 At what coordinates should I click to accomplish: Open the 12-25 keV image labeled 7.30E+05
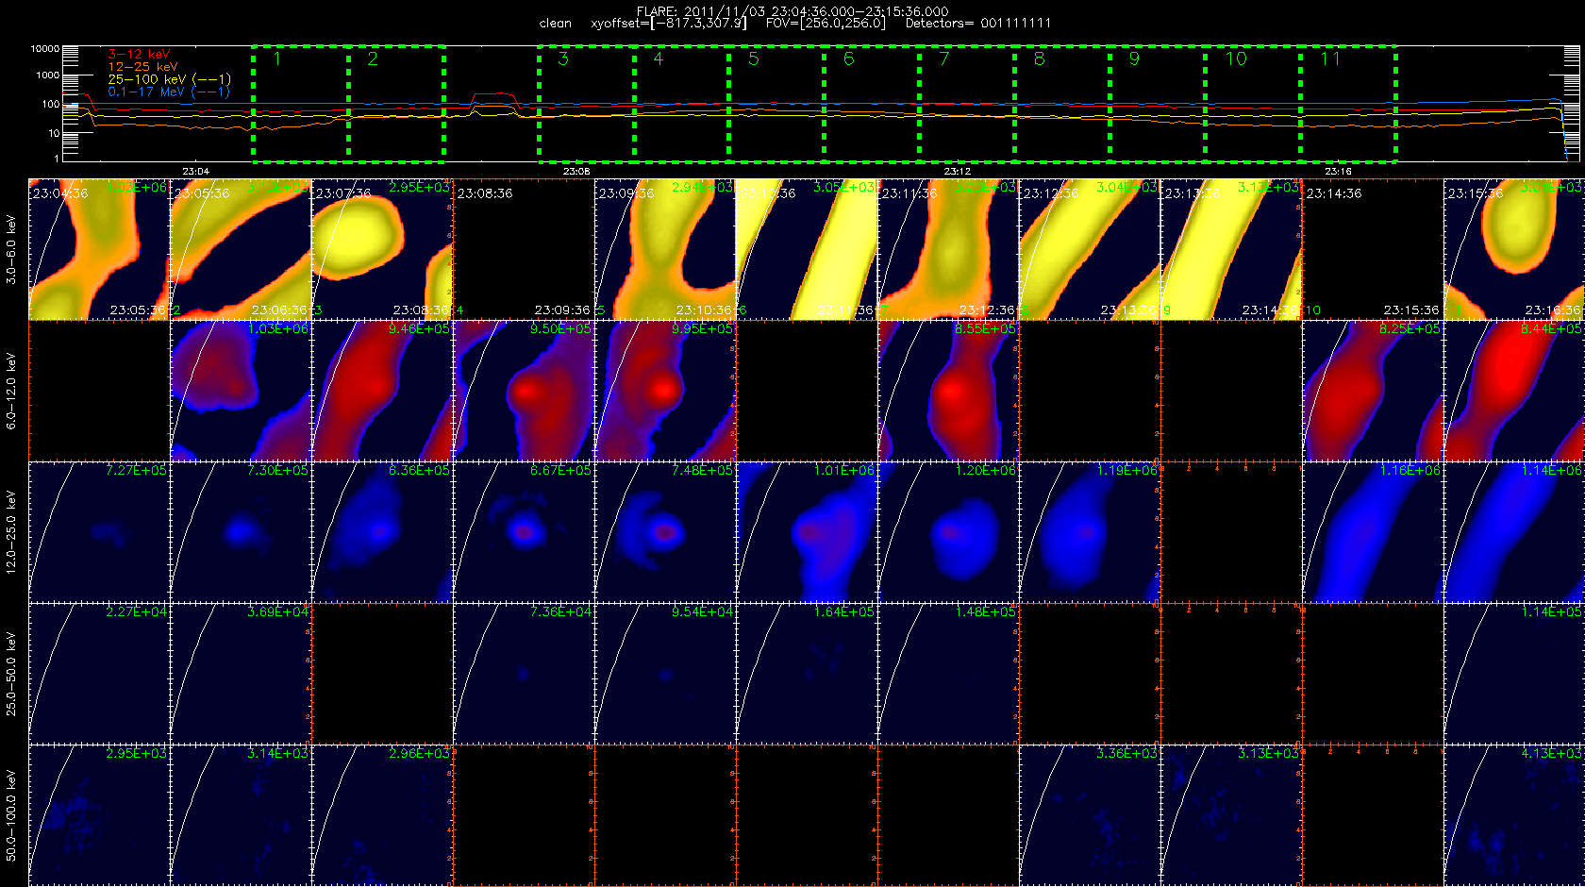[241, 532]
